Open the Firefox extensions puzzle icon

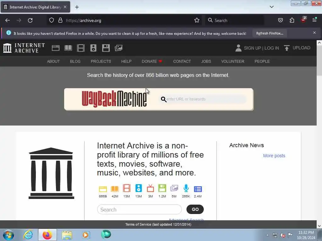click(x=292, y=20)
